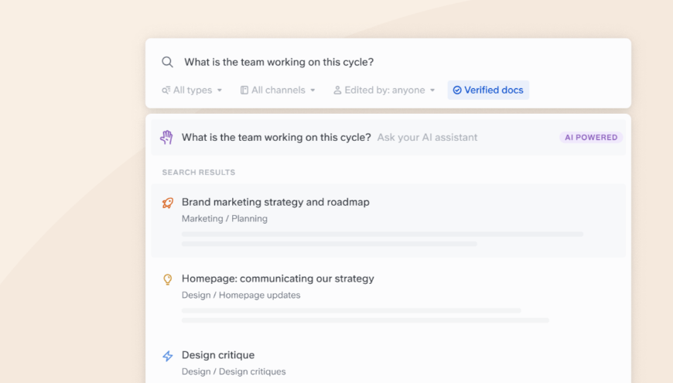Screen dimensions: 673x383
Task: Click the All channels document icon
Action: (244, 91)
